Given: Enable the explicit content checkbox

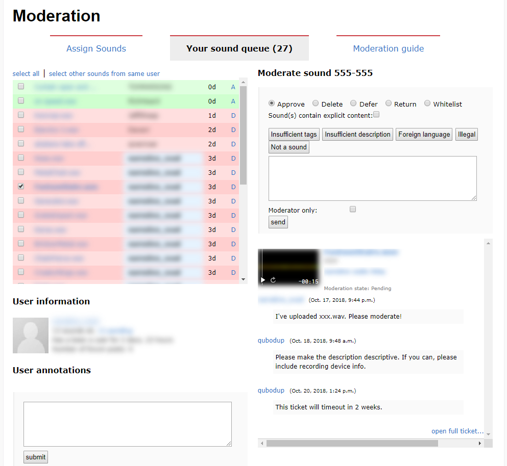Looking at the screenshot, I should [x=376, y=114].
